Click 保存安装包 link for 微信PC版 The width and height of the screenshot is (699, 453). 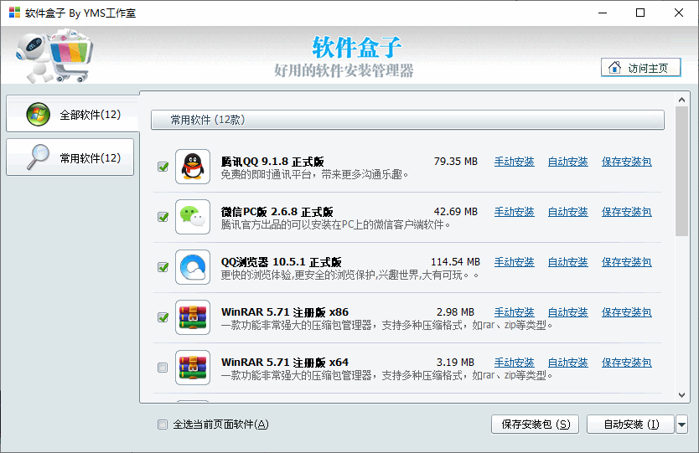[x=626, y=212]
